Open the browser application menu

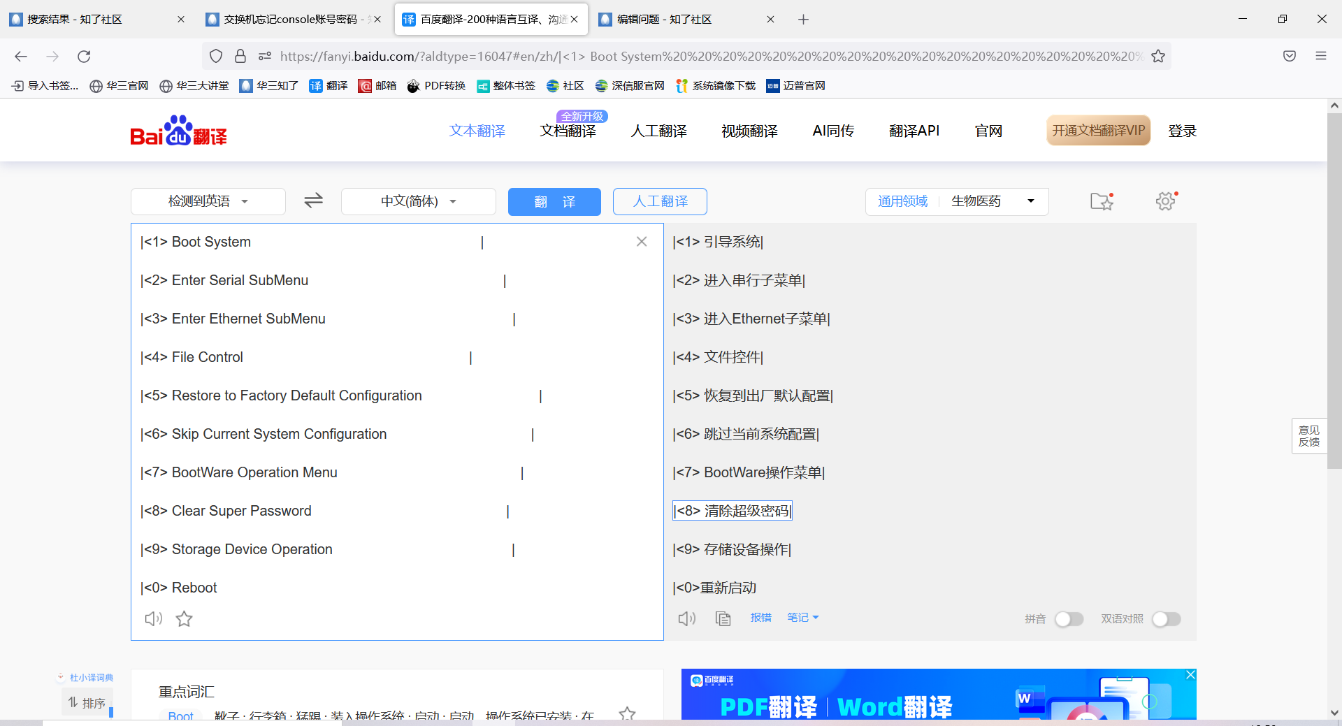[1321, 57]
